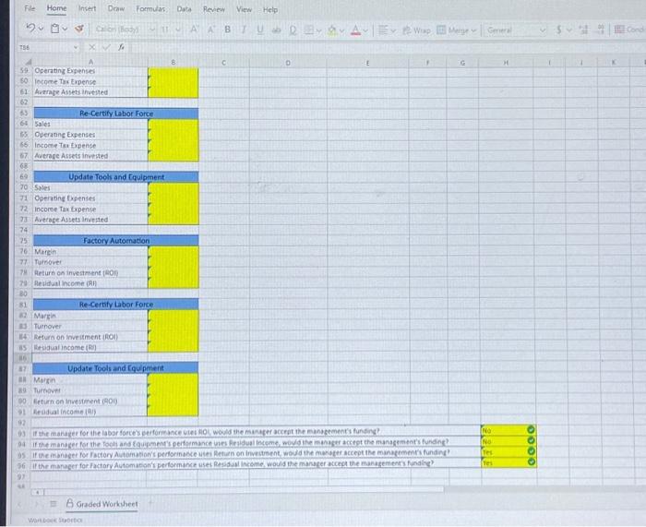This screenshot has height=527, width=646.
Task: Click the Name Box showing the cell reference
Action: pos(44,47)
